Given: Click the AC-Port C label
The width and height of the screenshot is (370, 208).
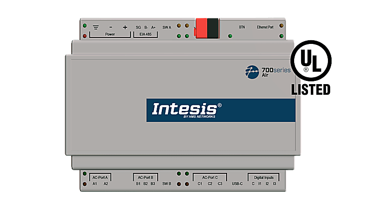Looking at the screenshot, I should click(x=210, y=177).
